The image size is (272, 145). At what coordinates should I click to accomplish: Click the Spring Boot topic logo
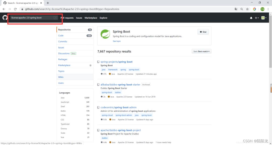[105, 34]
